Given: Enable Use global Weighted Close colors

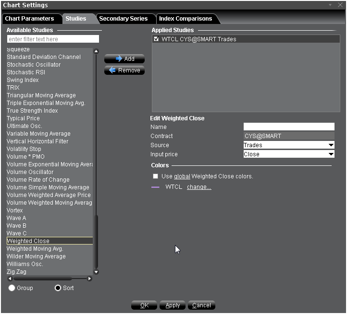Looking at the screenshot, I should 155,176.
